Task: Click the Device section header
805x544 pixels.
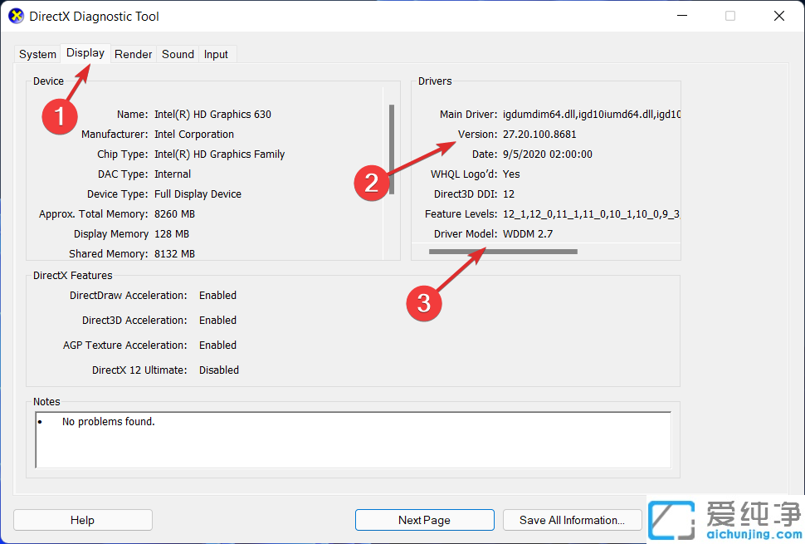Action: pyautogui.click(x=48, y=81)
